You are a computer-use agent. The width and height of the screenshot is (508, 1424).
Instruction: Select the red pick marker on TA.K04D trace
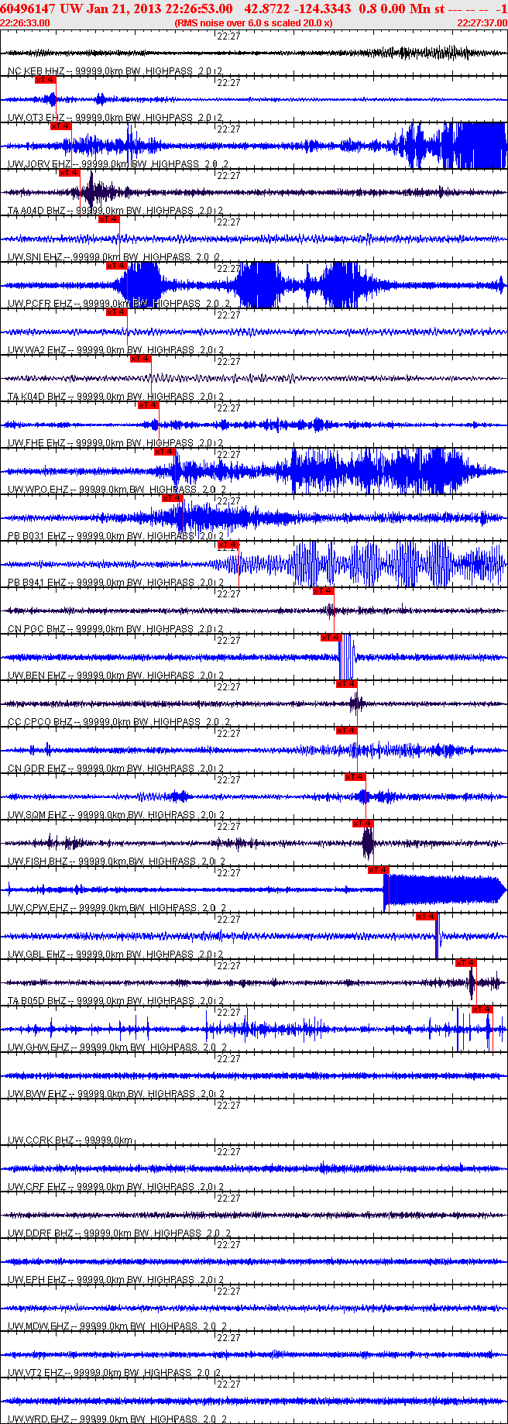[x=141, y=359]
